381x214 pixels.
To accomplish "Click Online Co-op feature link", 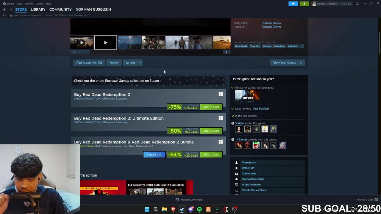I will [x=249, y=174].
